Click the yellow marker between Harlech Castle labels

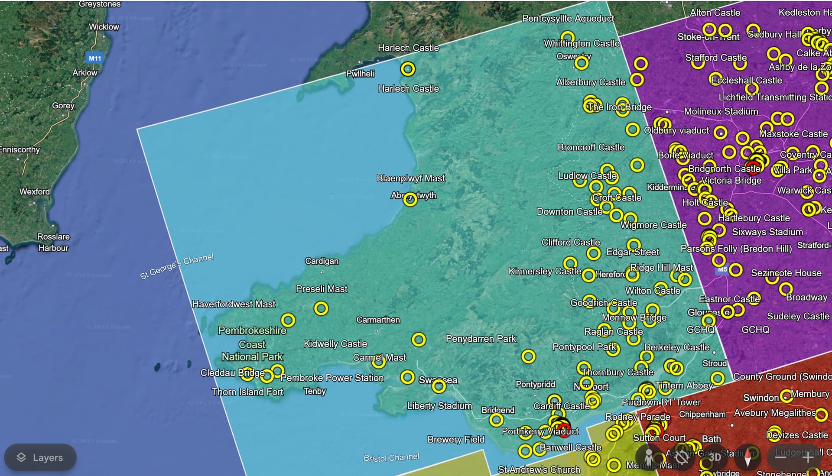pyautogui.click(x=407, y=69)
